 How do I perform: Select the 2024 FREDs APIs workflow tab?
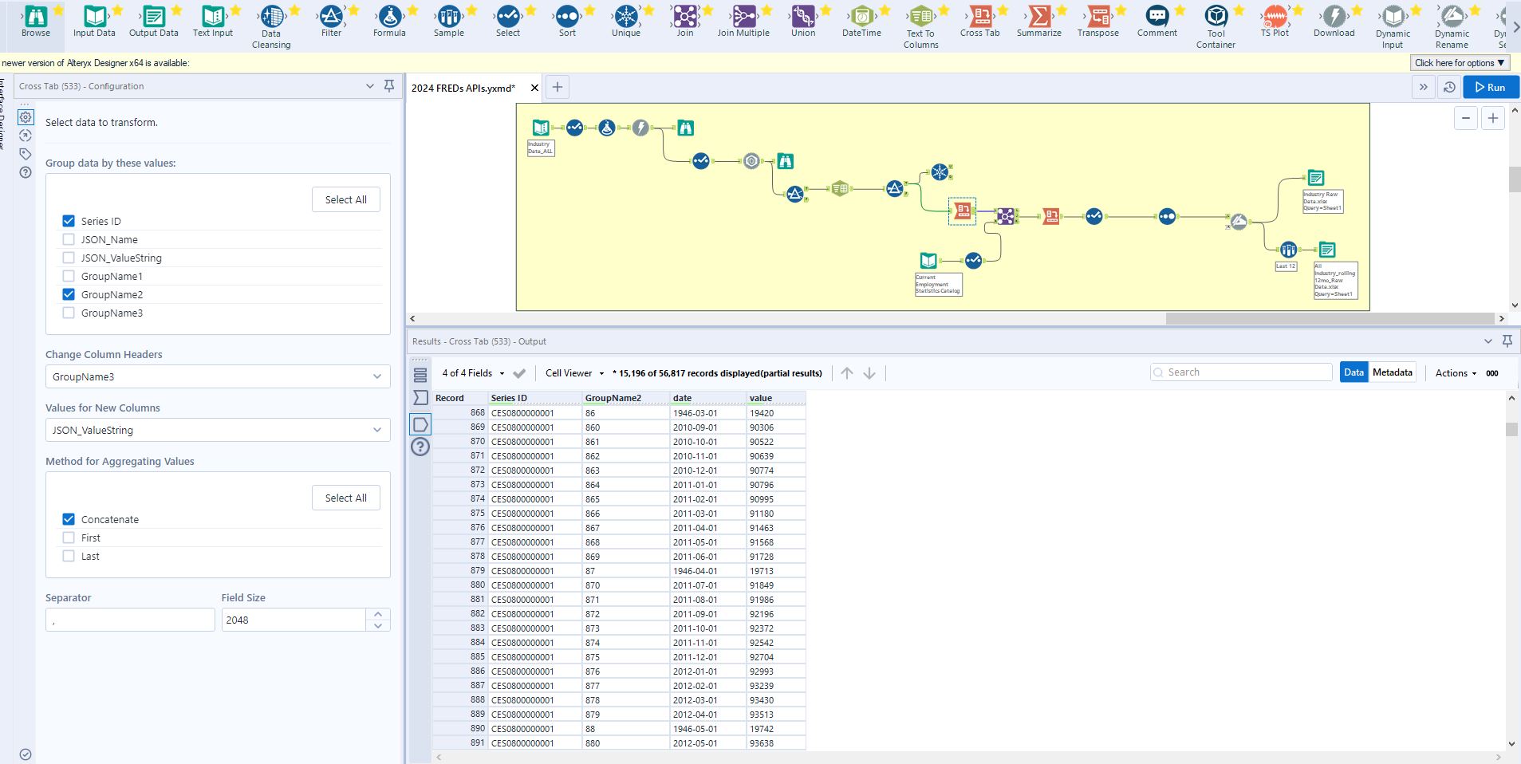point(461,88)
